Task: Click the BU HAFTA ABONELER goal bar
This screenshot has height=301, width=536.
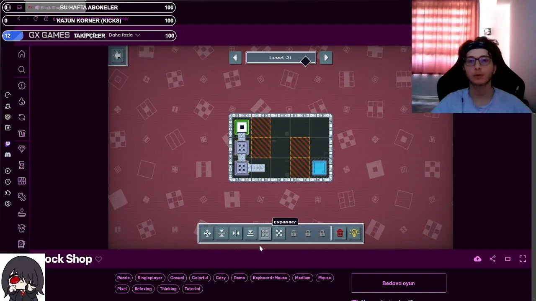Action: tap(89, 8)
